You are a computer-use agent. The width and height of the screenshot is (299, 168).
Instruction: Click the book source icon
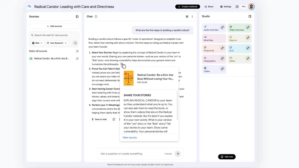click(31, 58)
